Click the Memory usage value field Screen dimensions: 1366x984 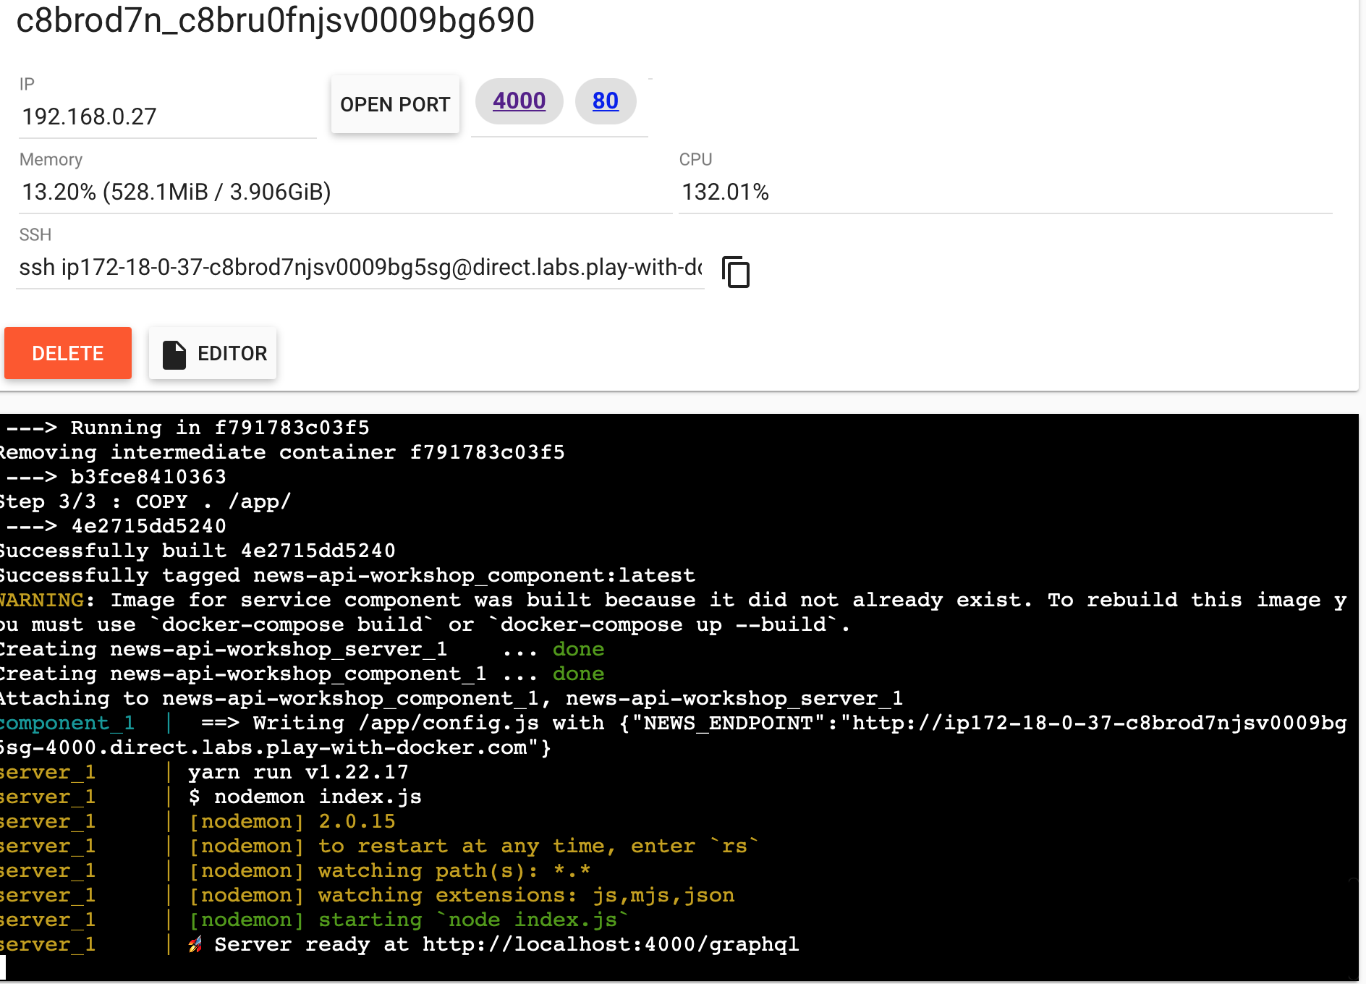346,192
